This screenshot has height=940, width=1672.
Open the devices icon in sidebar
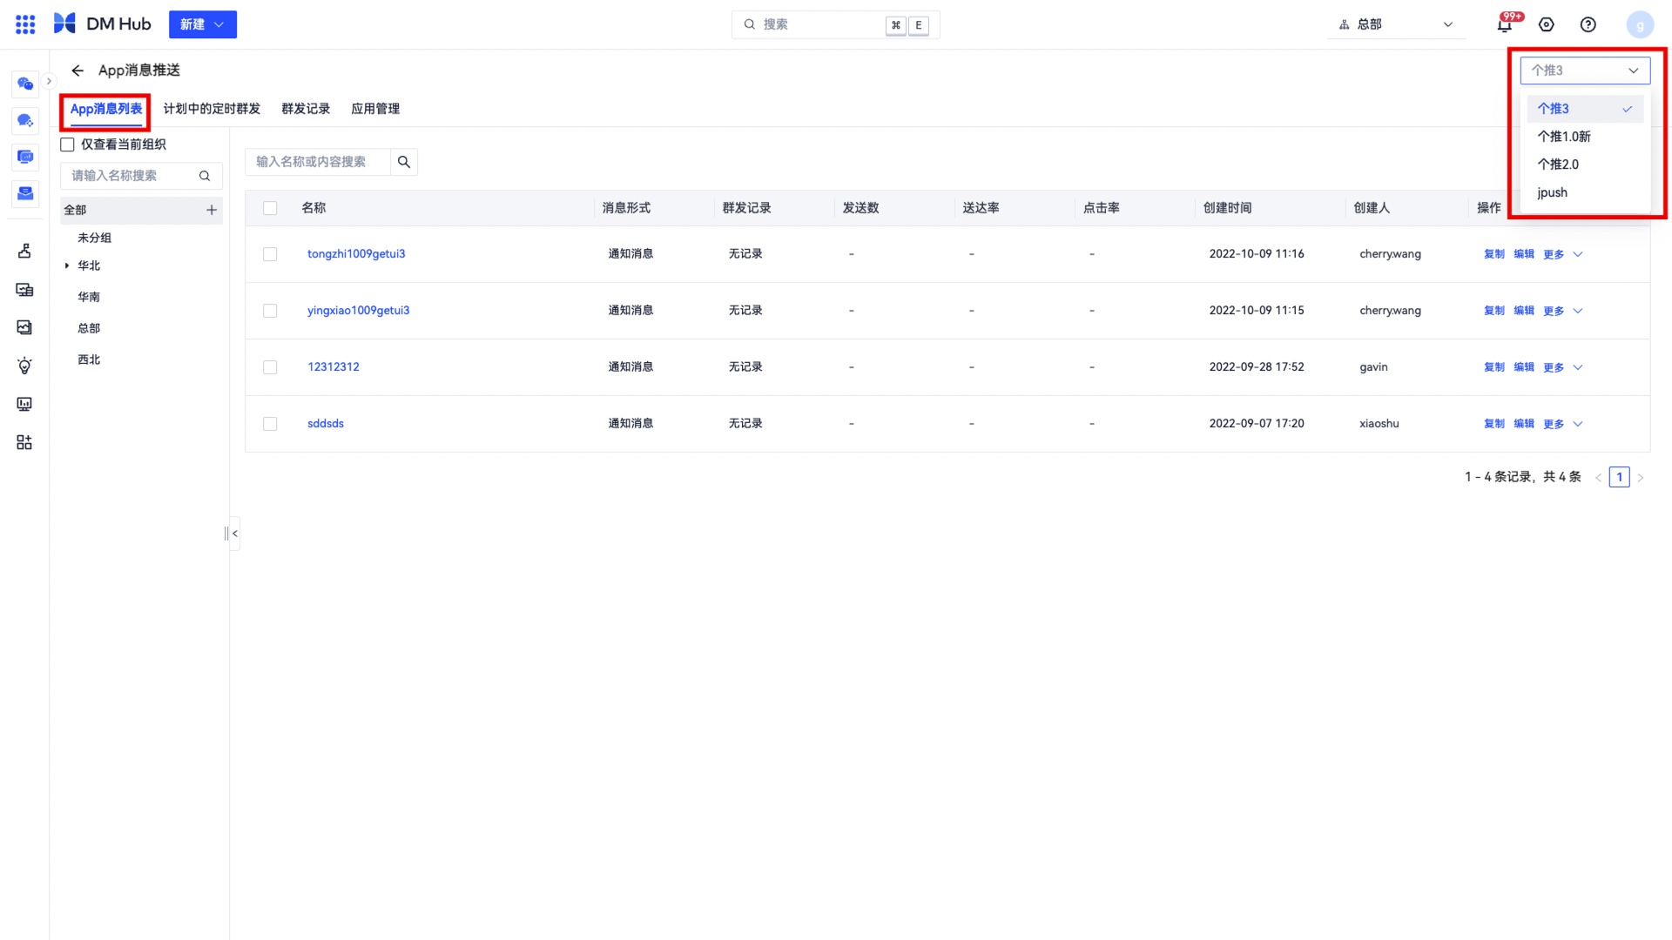pyautogui.click(x=24, y=290)
